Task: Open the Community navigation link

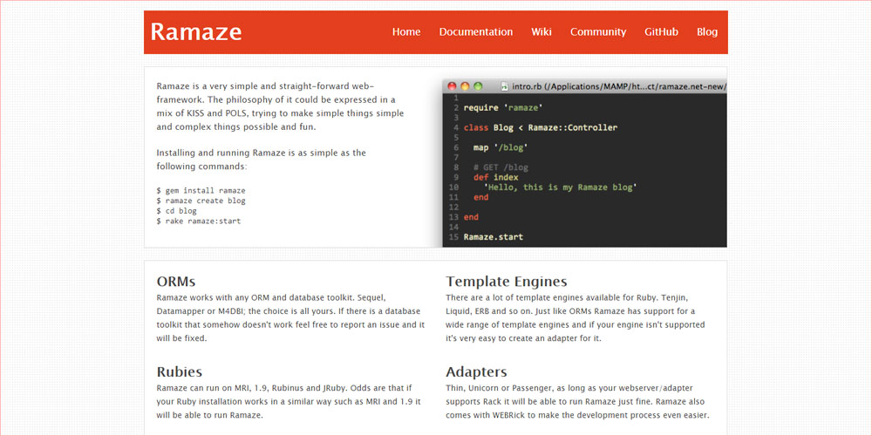Action: 598,31
